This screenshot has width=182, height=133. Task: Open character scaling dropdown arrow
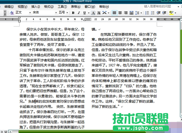pos(109,13)
